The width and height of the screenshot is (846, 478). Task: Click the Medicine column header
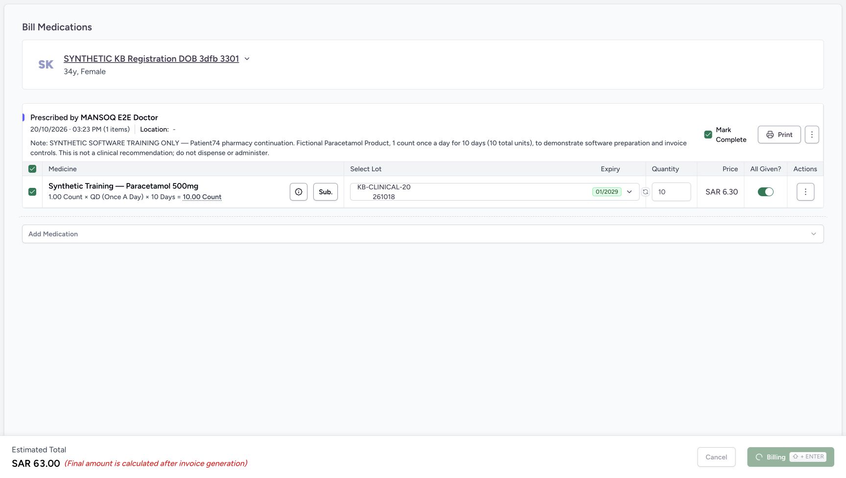63,169
